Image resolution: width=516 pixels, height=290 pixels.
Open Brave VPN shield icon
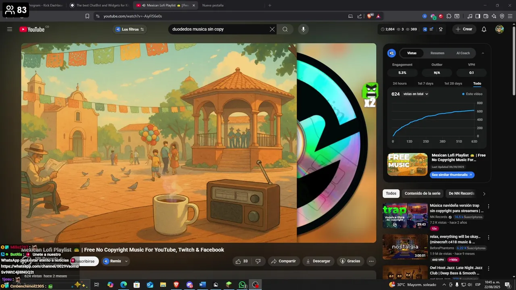pos(502,16)
